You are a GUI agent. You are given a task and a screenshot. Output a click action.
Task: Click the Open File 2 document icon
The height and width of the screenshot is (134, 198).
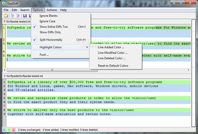(x=18, y=16)
